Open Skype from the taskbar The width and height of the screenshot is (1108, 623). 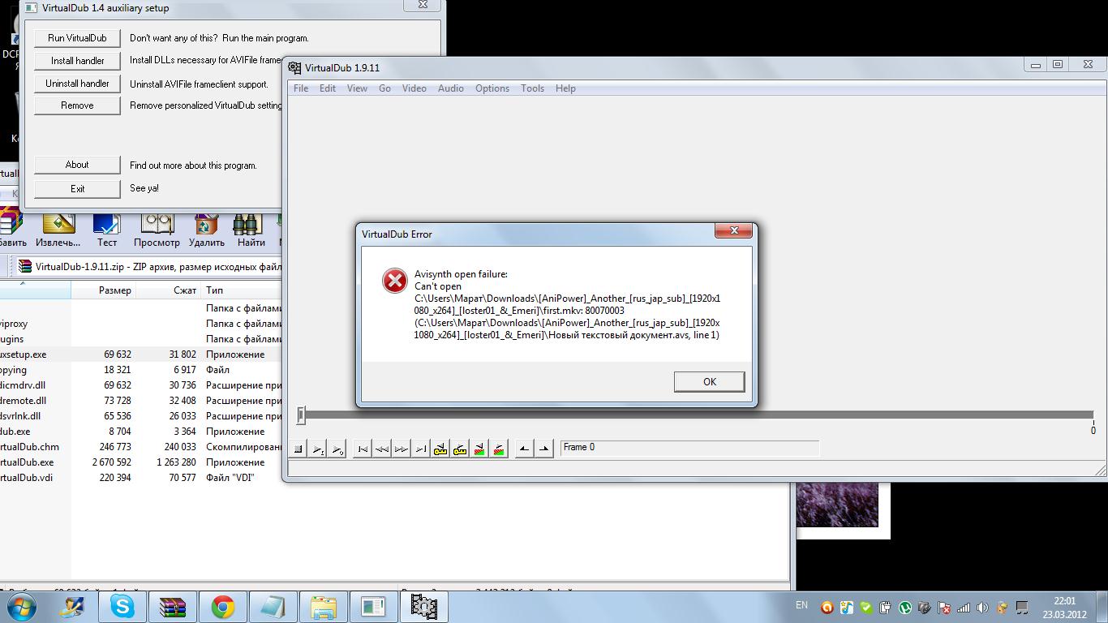[123, 606]
